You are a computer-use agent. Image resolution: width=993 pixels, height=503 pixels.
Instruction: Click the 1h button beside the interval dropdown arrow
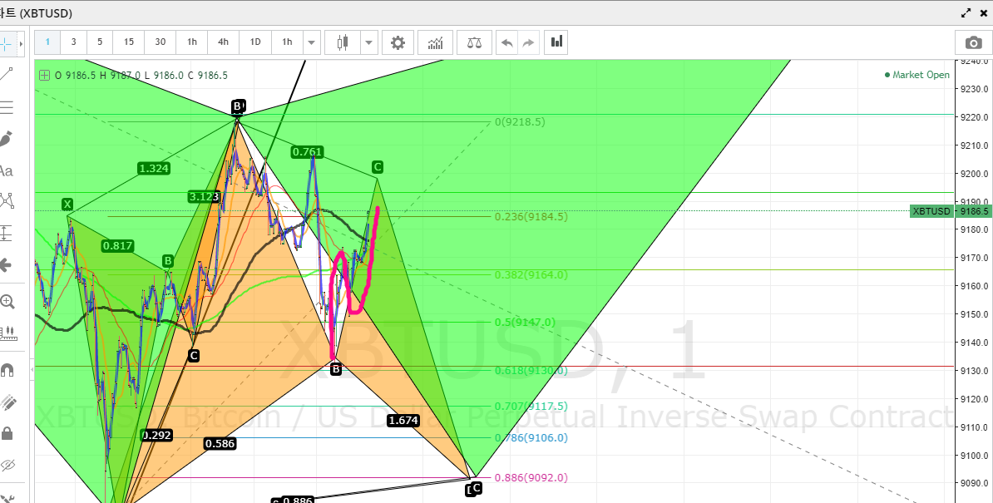tap(287, 42)
